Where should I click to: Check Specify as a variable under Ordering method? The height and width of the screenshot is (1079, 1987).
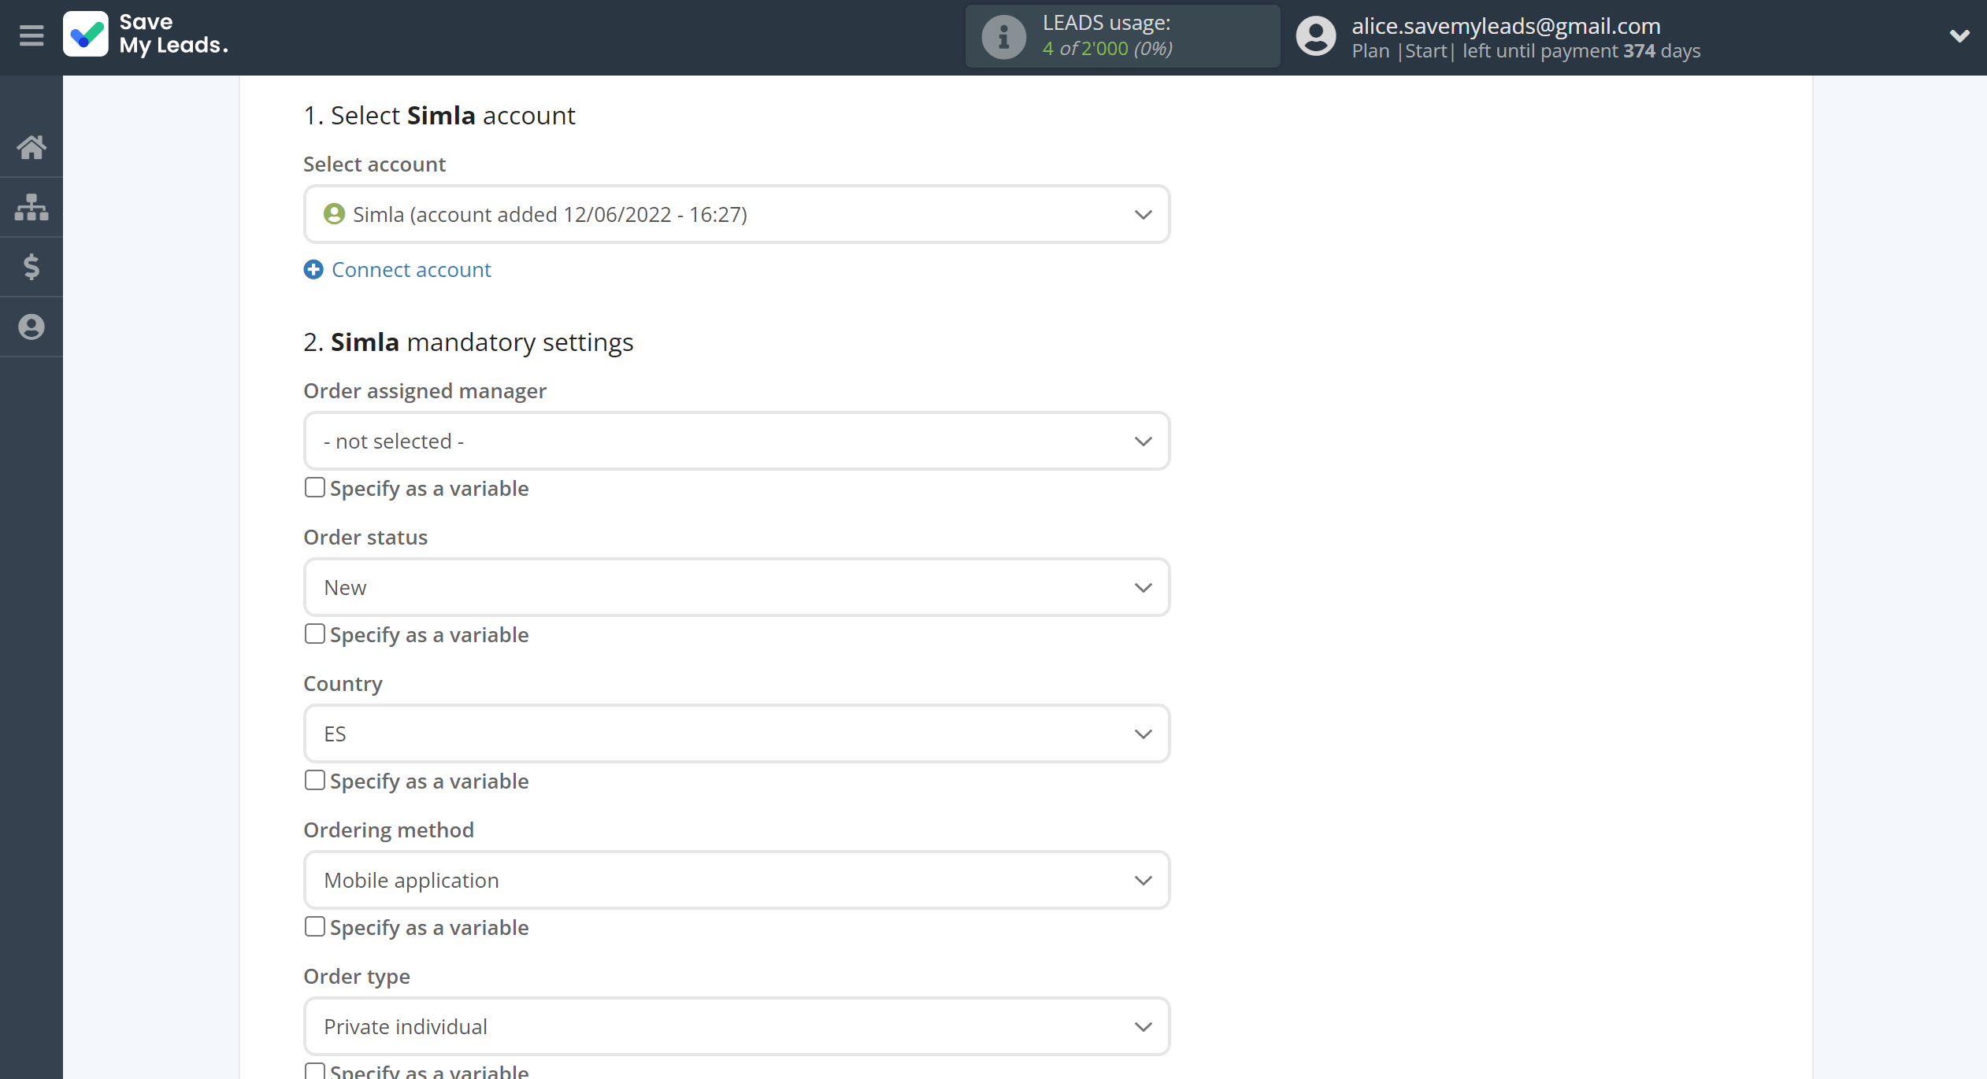click(x=314, y=927)
